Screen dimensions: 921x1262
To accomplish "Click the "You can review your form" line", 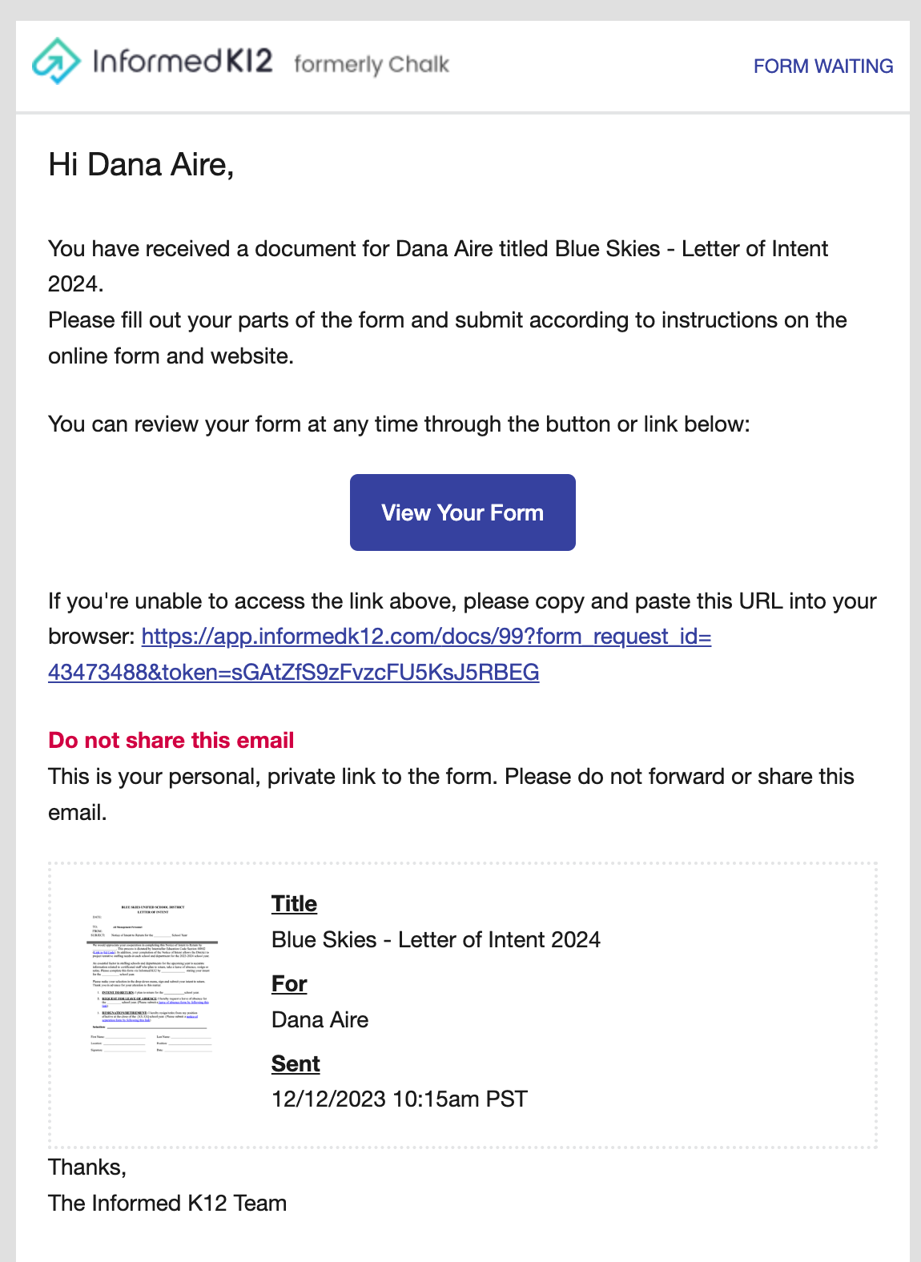I will 399,424.
